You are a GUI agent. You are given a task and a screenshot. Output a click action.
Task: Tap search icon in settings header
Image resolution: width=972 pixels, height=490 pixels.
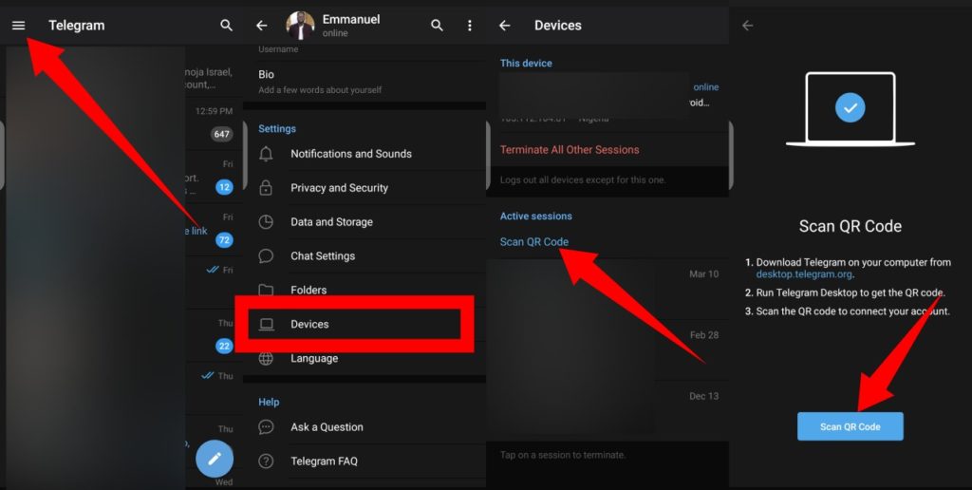[x=437, y=26]
